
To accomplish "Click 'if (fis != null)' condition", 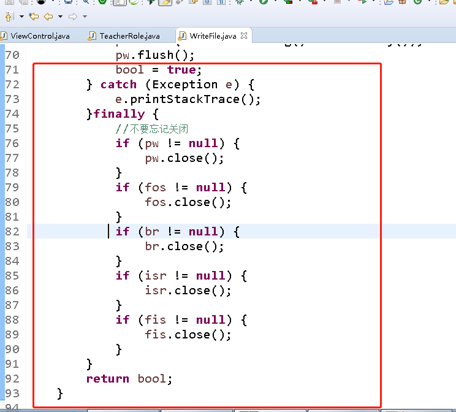I will point(181,320).
